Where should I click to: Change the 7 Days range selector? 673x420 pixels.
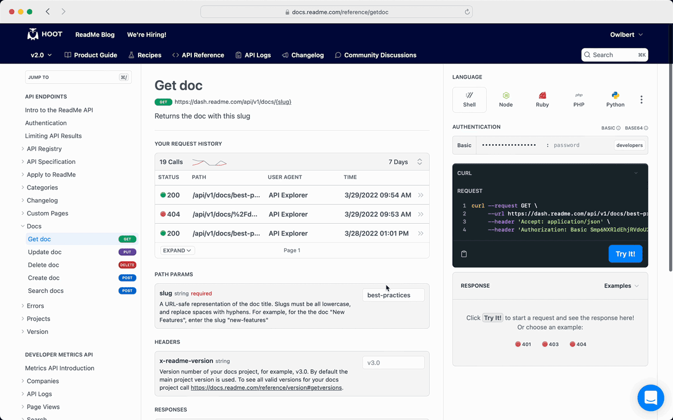[405, 162]
